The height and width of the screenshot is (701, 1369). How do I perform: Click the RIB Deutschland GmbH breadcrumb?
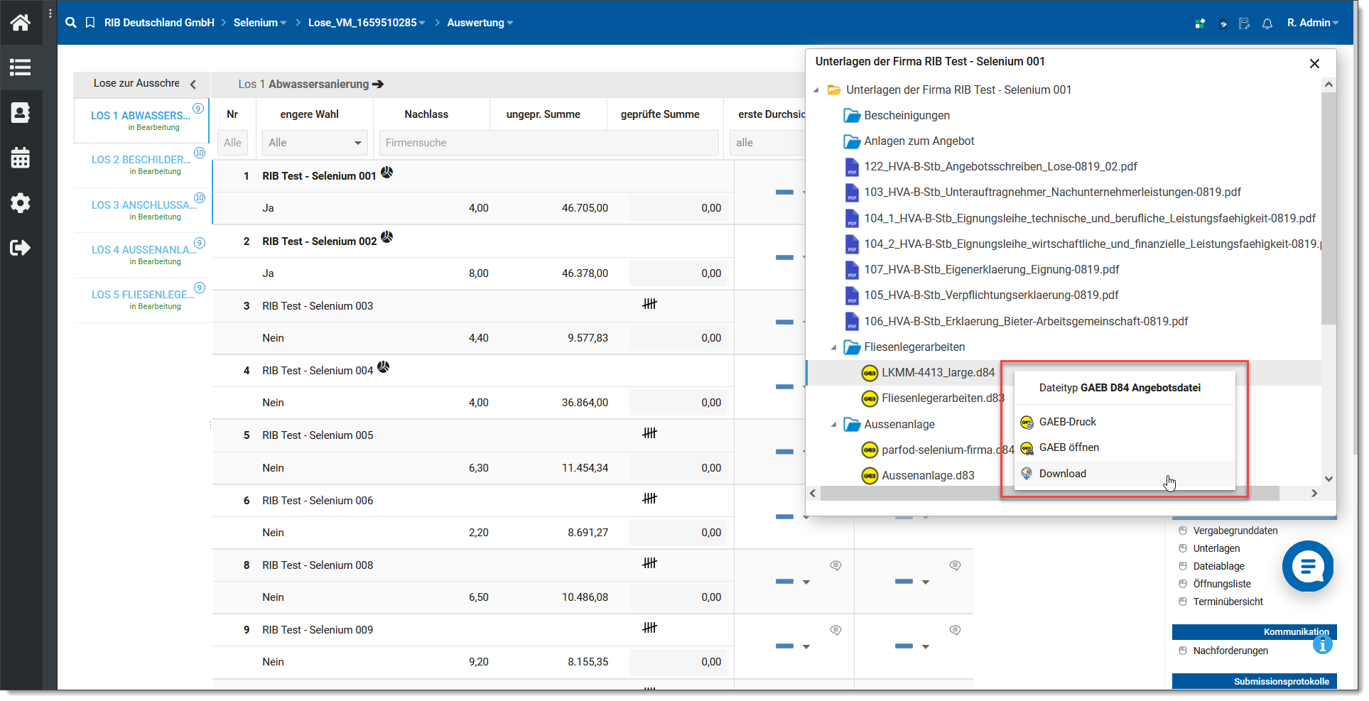(159, 23)
